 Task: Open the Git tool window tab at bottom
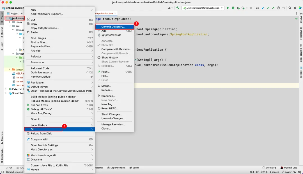9,168
